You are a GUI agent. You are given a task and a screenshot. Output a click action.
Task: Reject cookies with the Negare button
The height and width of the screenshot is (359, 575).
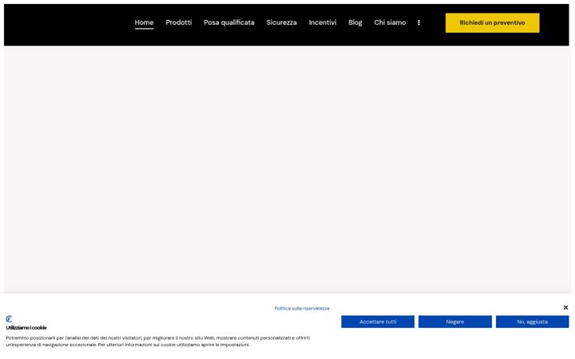(454, 322)
